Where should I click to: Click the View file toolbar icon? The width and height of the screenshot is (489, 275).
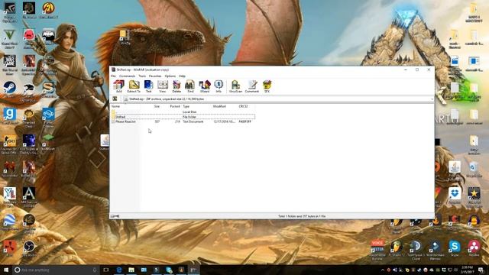tap(163, 86)
